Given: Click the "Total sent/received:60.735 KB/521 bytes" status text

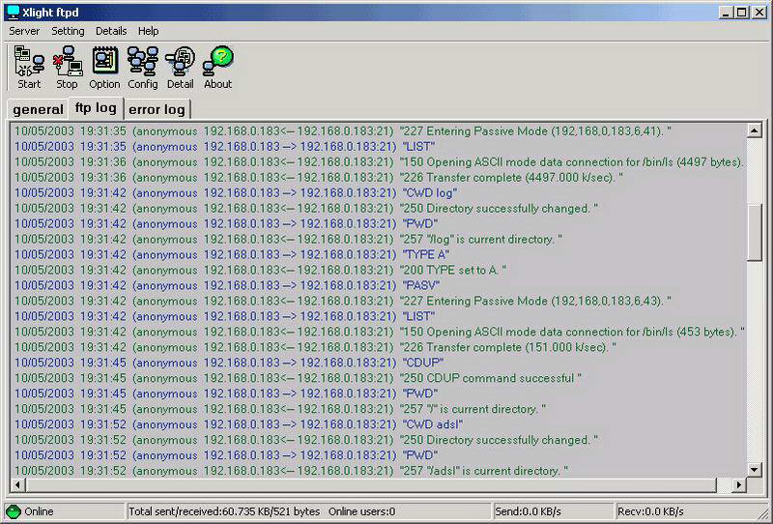Looking at the screenshot, I should click(224, 511).
